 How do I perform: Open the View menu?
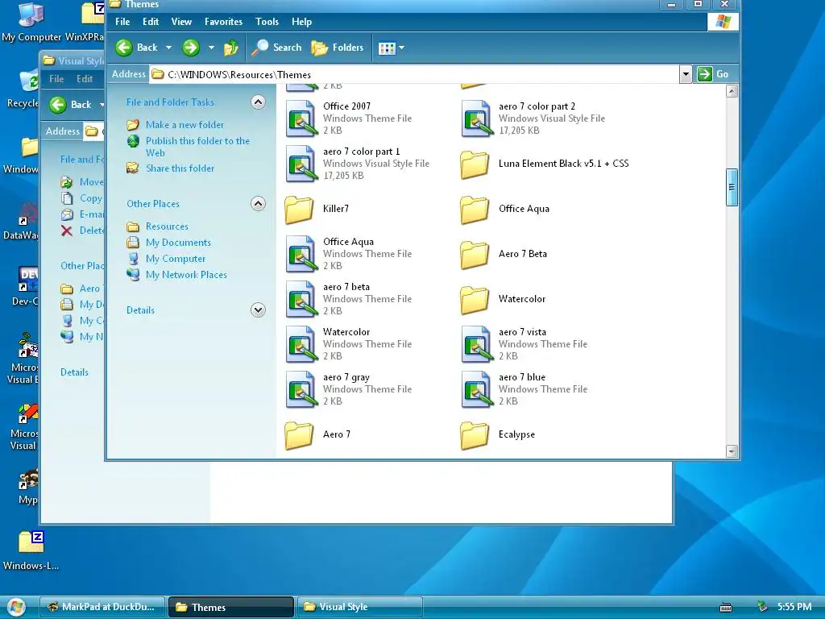pyautogui.click(x=181, y=22)
